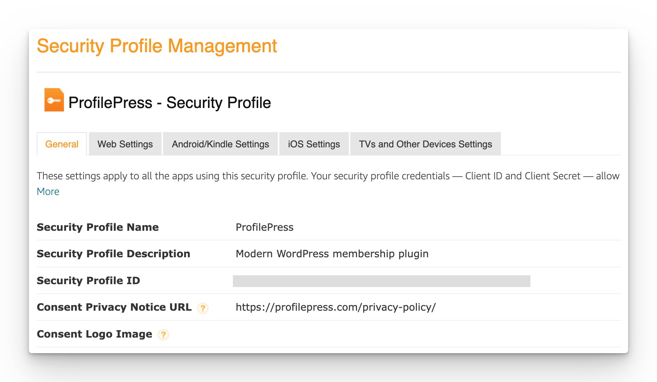This screenshot has width=657, height=382.
Task: Click the orange key security profile icon
Action: (x=54, y=100)
